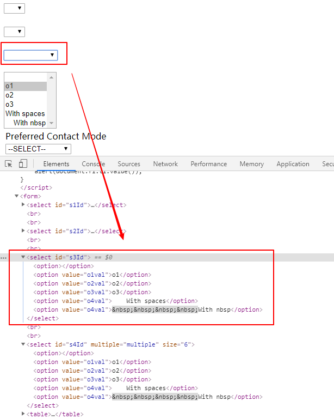The image size is (334, 419).
Task: Select the 'With spaces' option line under s3Id
Action: pos(115,301)
